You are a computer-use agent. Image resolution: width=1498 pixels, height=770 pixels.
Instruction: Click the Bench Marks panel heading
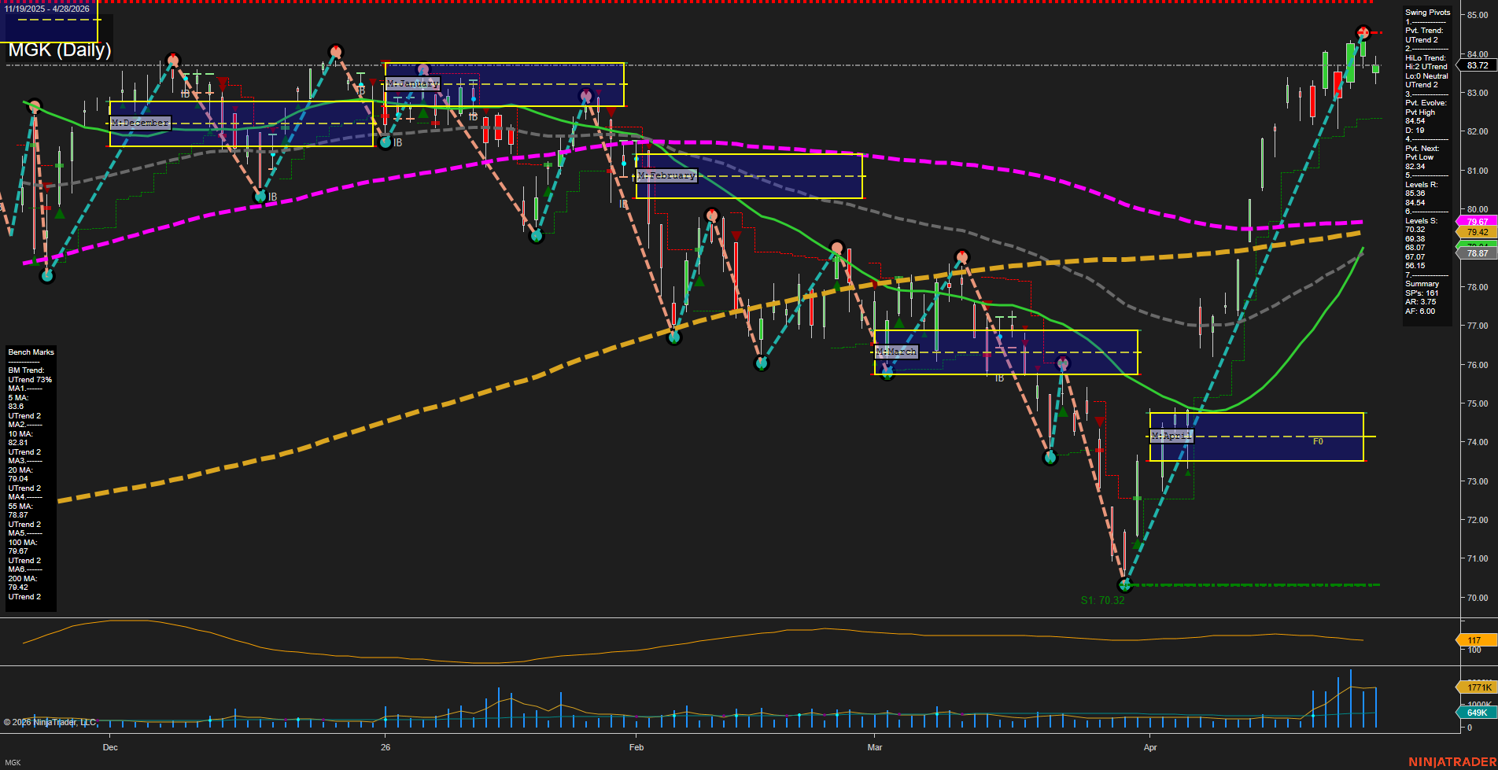pos(31,352)
